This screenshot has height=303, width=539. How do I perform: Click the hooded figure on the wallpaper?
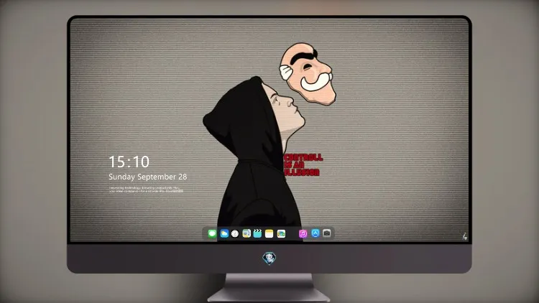[254, 154]
